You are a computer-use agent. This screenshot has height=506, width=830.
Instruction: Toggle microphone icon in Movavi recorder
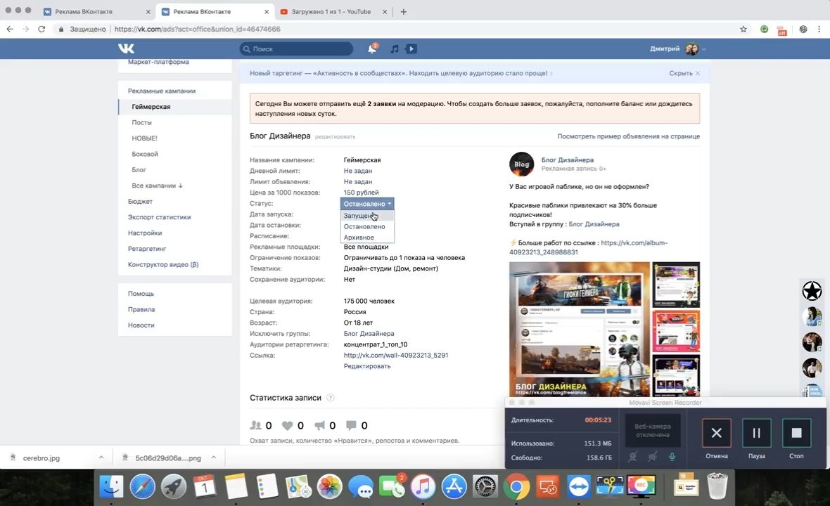coord(672,457)
